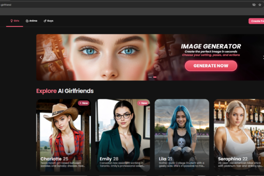Image resolution: width=264 pixels, height=176 pixels.
Task: Bookmark page with star icon
Action: [260, 5]
